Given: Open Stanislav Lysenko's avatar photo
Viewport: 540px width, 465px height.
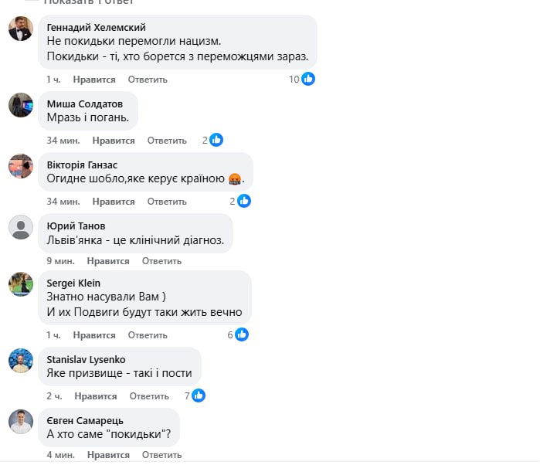Looking at the screenshot, I should pyautogui.click(x=21, y=361).
